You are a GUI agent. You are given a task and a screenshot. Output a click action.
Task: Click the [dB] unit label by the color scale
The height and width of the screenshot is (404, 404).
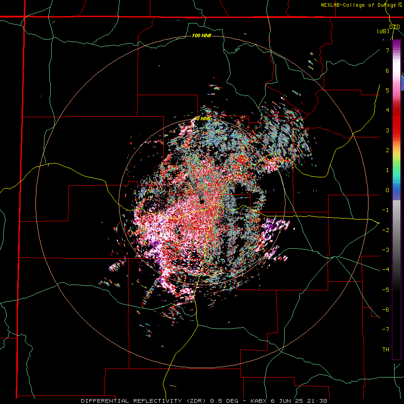383,31
